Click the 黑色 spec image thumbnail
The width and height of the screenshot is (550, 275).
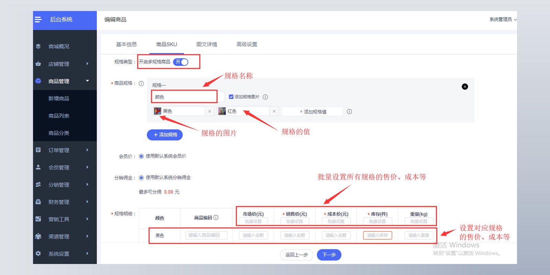click(157, 111)
